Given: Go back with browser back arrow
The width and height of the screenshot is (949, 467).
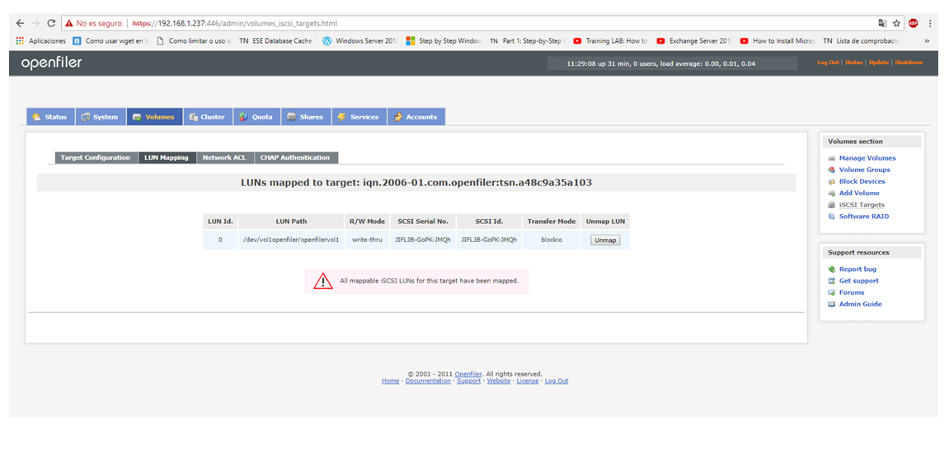Looking at the screenshot, I should click(x=20, y=24).
